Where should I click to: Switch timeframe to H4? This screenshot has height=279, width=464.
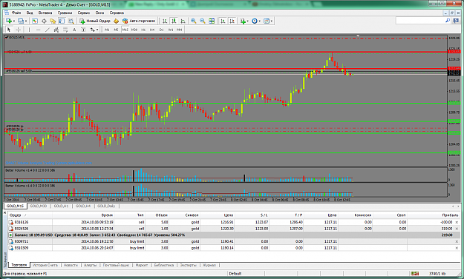[x=152, y=30]
